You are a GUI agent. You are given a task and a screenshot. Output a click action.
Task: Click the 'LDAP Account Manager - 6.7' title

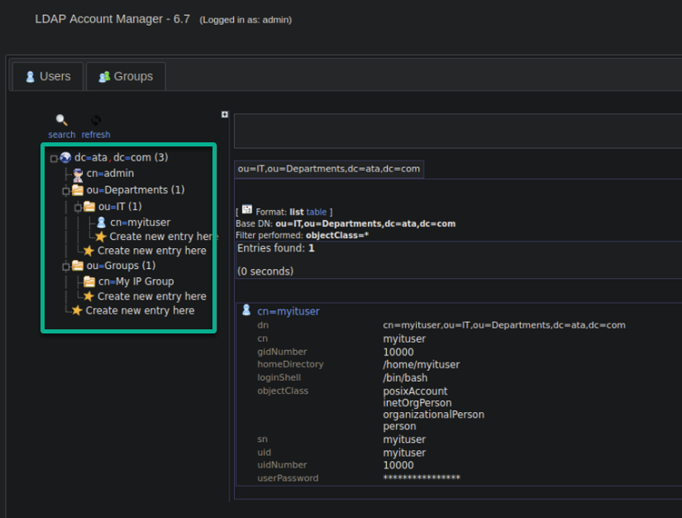(112, 19)
